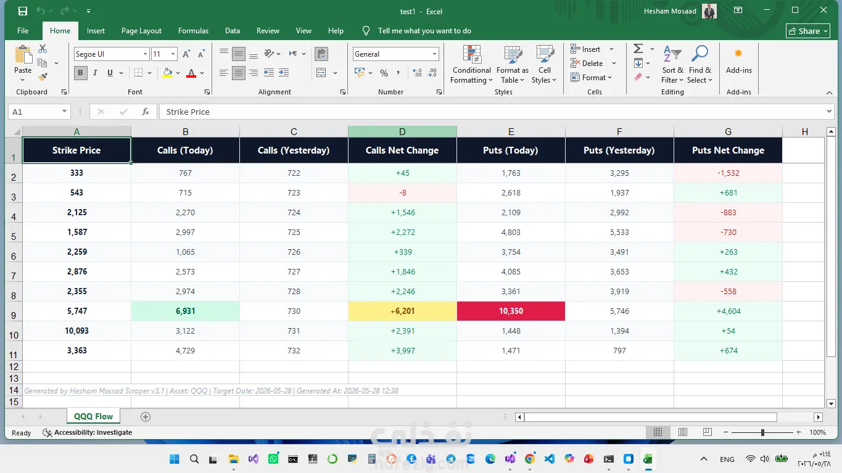Viewport: 842px width, 473px height.
Task: Open the Fill Color yellow swatch
Action: pyautogui.click(x=167, y=73)
